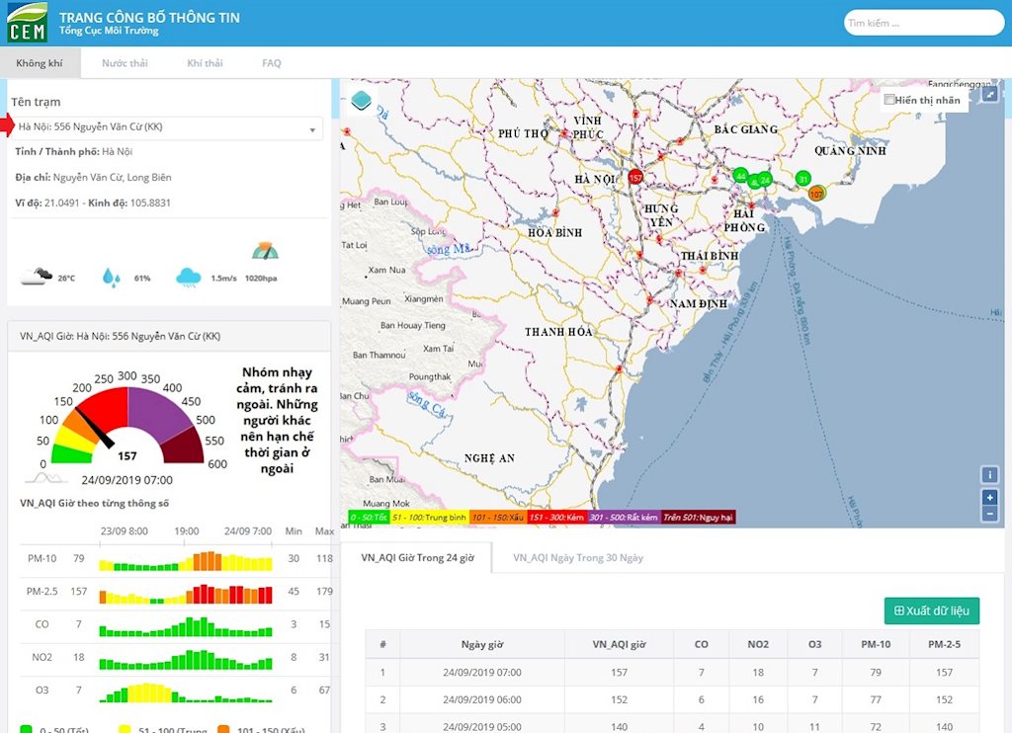Open the station name dropdown
Screen dimensions: 1012x733
coord(166,127)
